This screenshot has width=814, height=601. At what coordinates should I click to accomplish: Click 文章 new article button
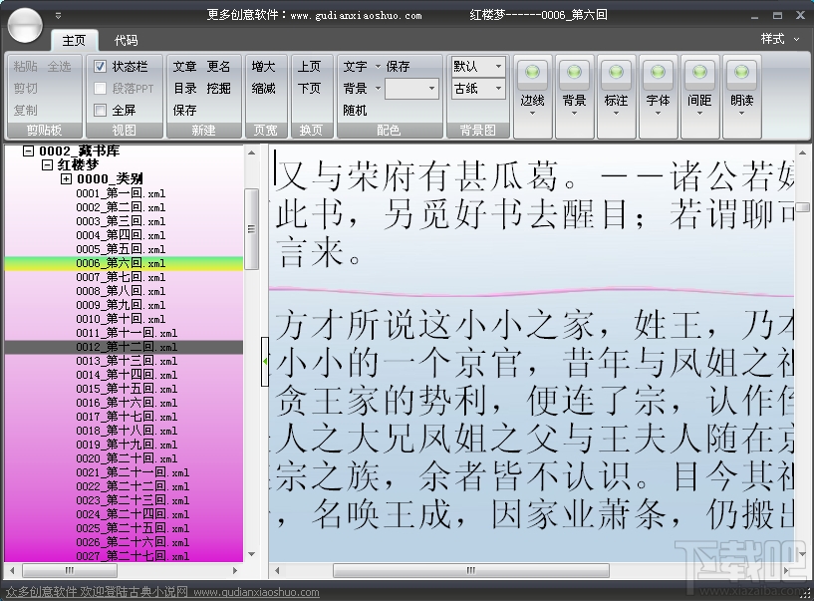[x=184, y=67]
